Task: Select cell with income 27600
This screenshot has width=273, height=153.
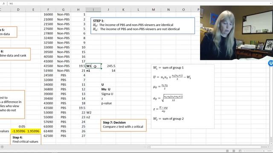Action: 48,28
